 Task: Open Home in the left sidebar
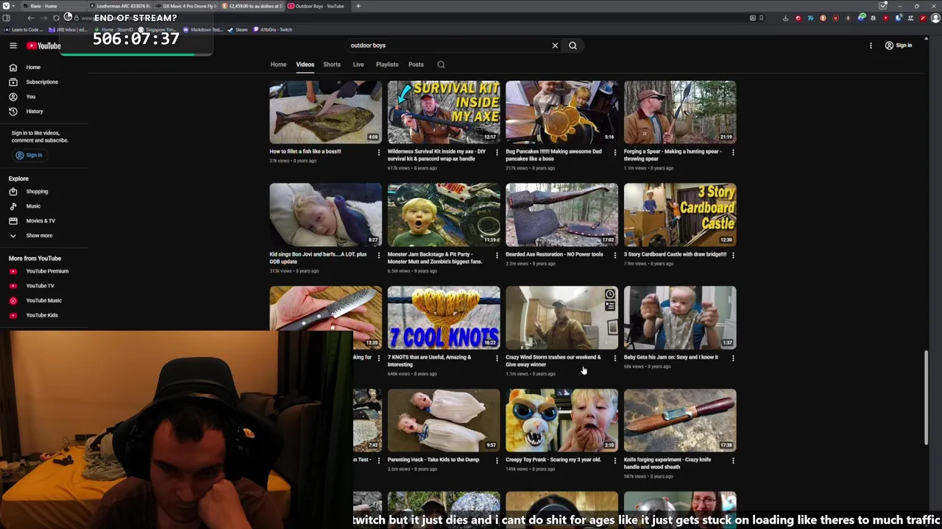[x=33, y=68]
